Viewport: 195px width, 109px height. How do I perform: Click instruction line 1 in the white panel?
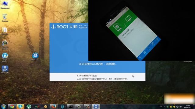click(x=87, y=75)
